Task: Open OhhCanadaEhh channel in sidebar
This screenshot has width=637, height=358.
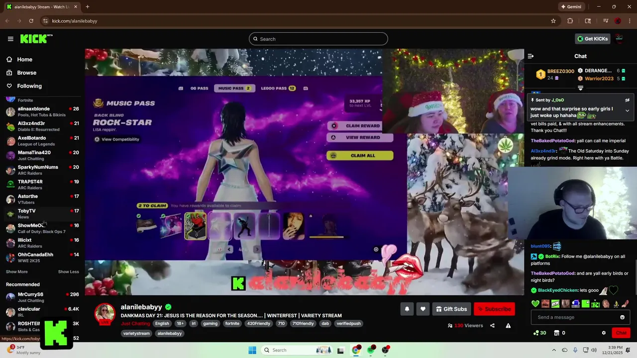Action: pyautogui.click(x=42, y=257)
